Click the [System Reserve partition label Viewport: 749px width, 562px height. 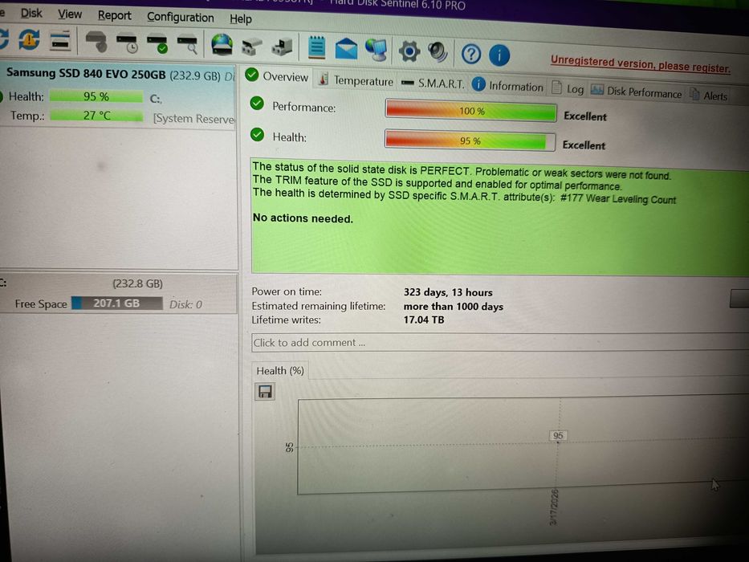[194, 119]
